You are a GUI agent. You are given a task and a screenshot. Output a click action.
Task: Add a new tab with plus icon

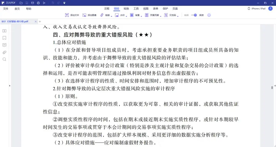click(40, 22)
